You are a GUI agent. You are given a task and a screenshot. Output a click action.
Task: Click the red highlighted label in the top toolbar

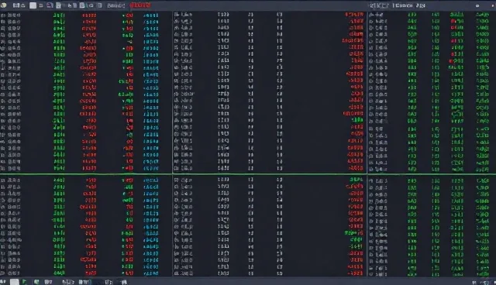[140, 5]
